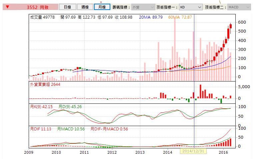
Task: Open the 技術指標二 MACD dropdown
Action: (239, 7)
